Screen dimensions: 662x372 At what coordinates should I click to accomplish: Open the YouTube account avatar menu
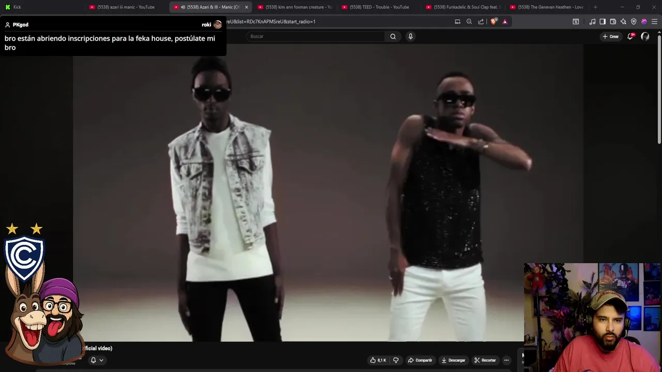645,36
